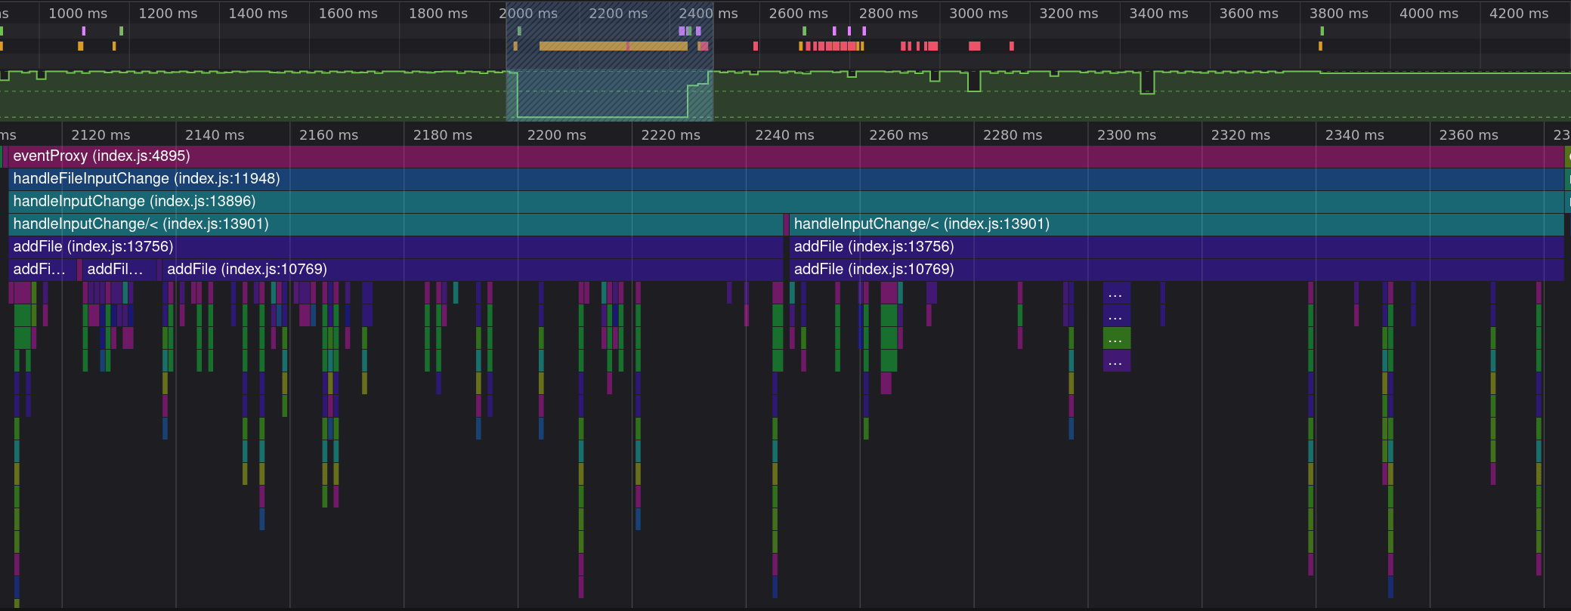Click the long orange marker bar in the overview
Image resolution: width=1571 pixels, height=611 pixels.
[614, 46]
